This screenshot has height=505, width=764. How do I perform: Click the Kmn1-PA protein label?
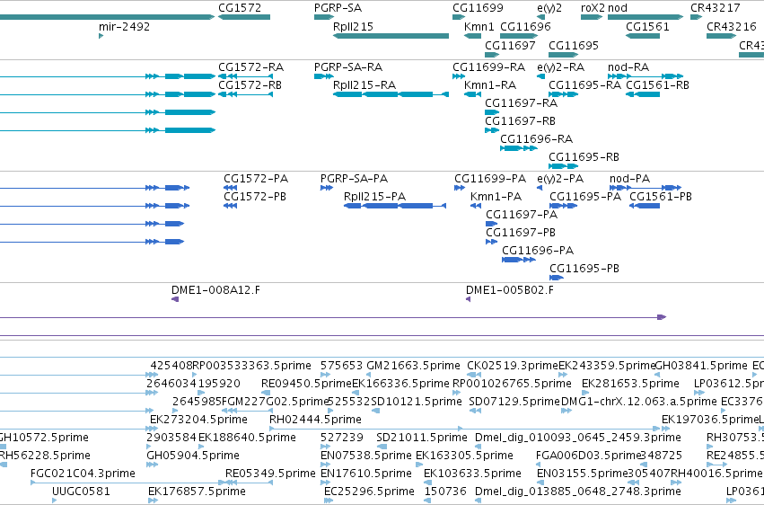tap(496, 197)
